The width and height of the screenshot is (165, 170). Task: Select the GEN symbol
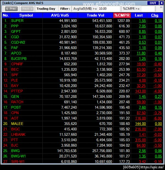(15, 97)
